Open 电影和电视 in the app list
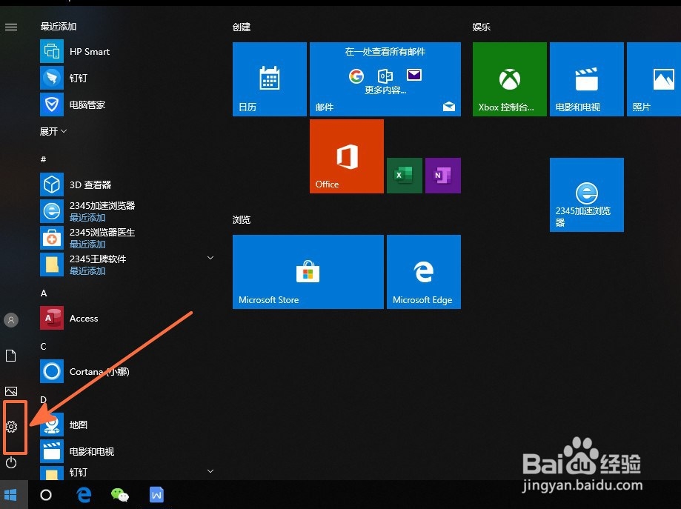This screenshot has width=681, height=509. click(127, 451)
